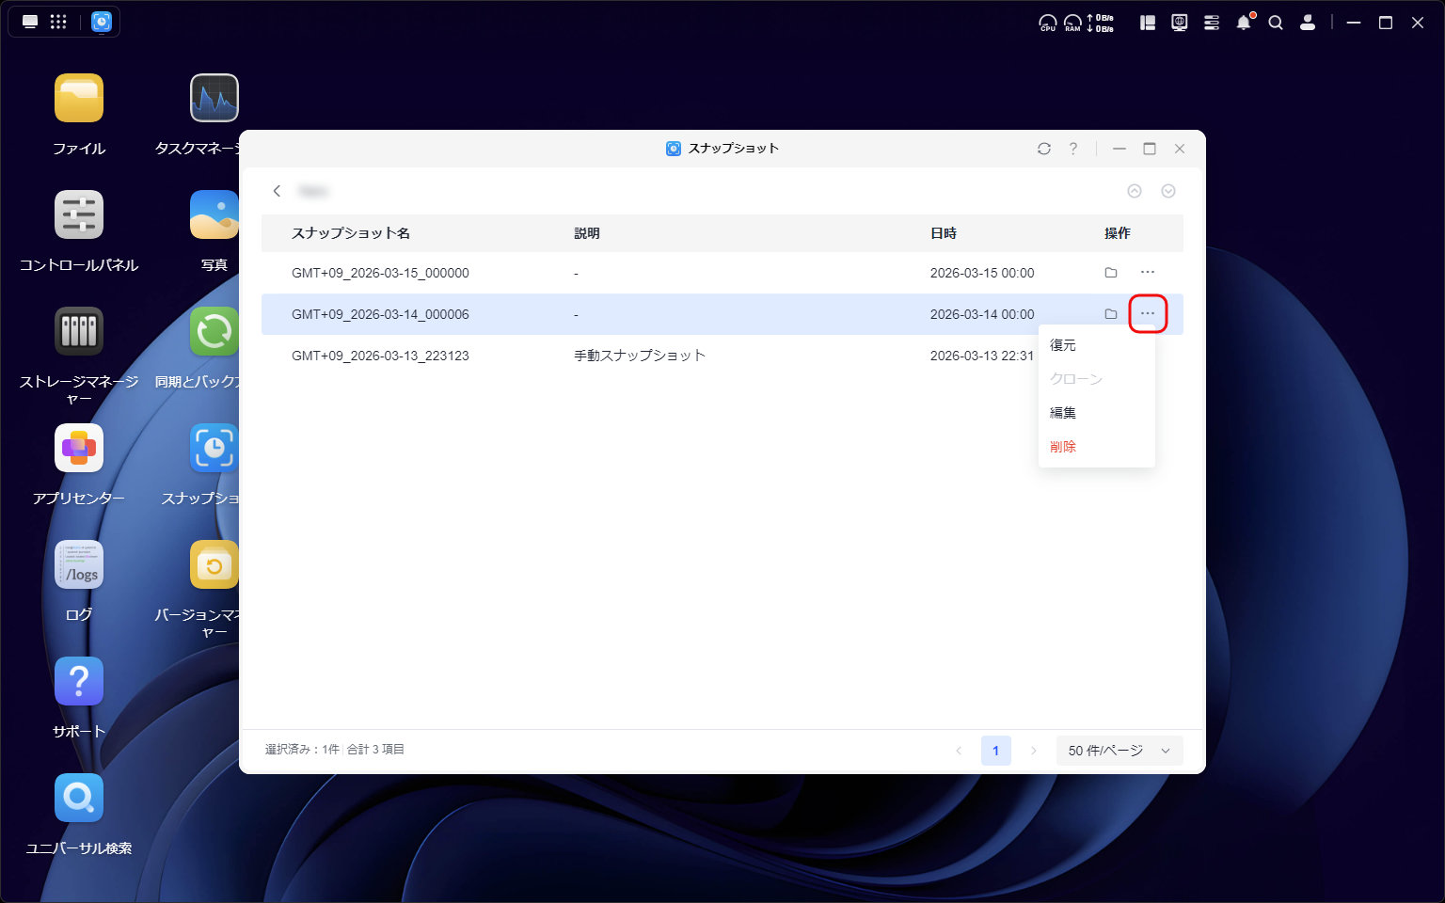1445x903 pixels.
Task: Select the 手動スナップショット row
Action: click(640, 356)
